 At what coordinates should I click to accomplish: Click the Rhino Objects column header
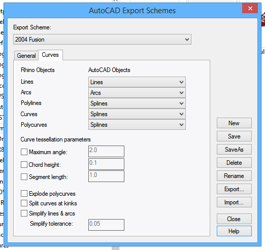pos(38,70)
